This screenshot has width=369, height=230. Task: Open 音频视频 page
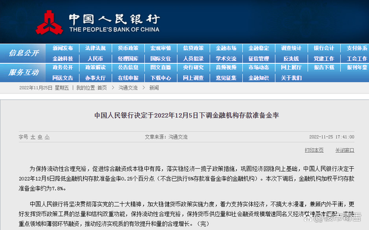pos(226,67)
